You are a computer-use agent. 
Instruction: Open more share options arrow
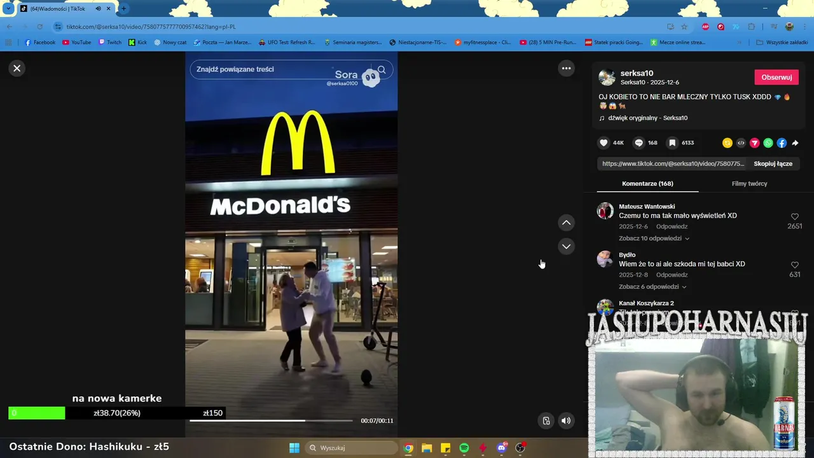[x=795, y=143]
